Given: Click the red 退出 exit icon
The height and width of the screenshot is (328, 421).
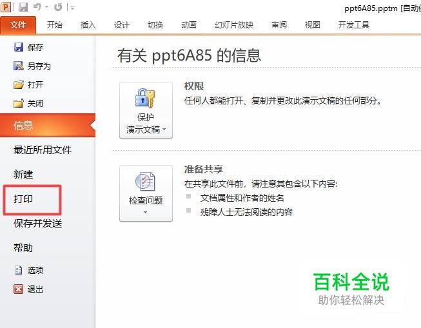Looking at the screenshot, I should pyautogui.click(x=19, y=289).
